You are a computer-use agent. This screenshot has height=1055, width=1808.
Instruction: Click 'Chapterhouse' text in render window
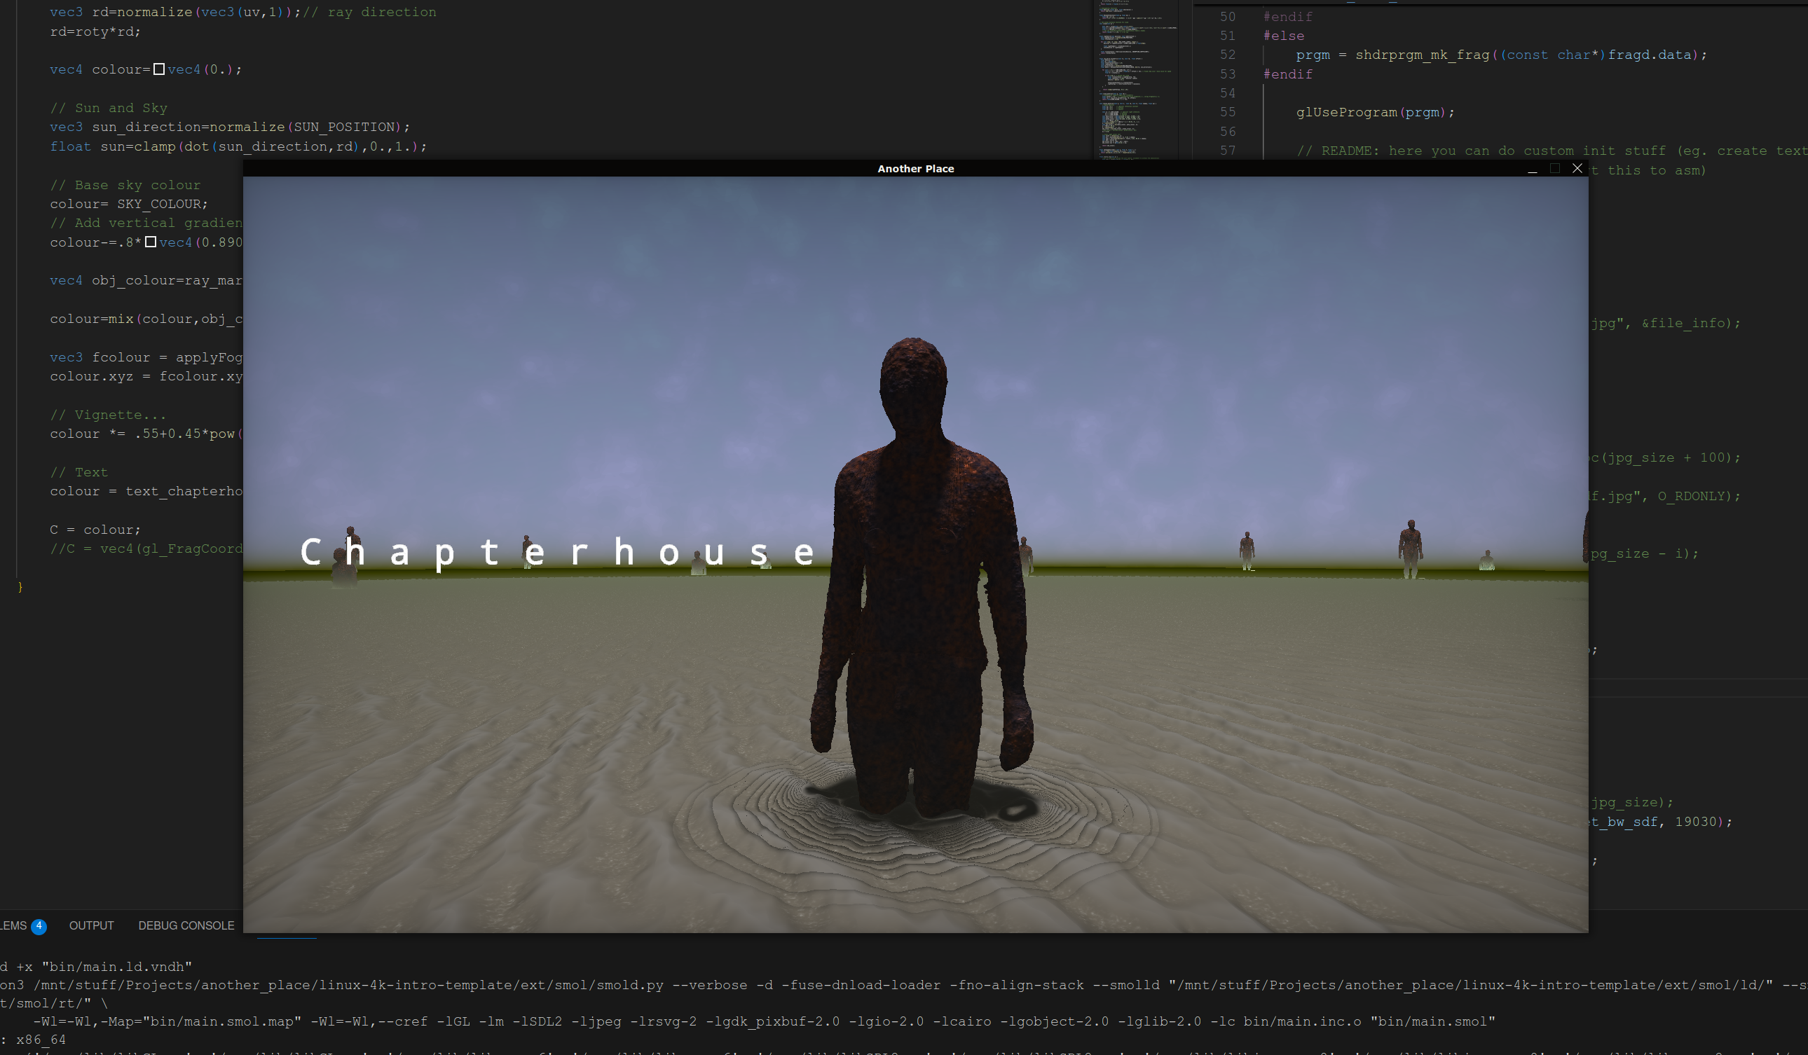click(558, 552)
